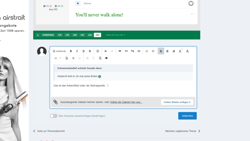Viewport: 250px width, 141px height.
Task: Center align the text
Action: 167,51
